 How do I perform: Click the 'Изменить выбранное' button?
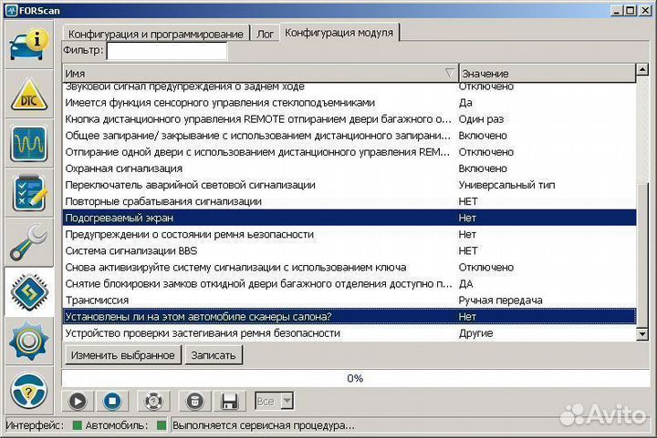click(x=122, y=355)
